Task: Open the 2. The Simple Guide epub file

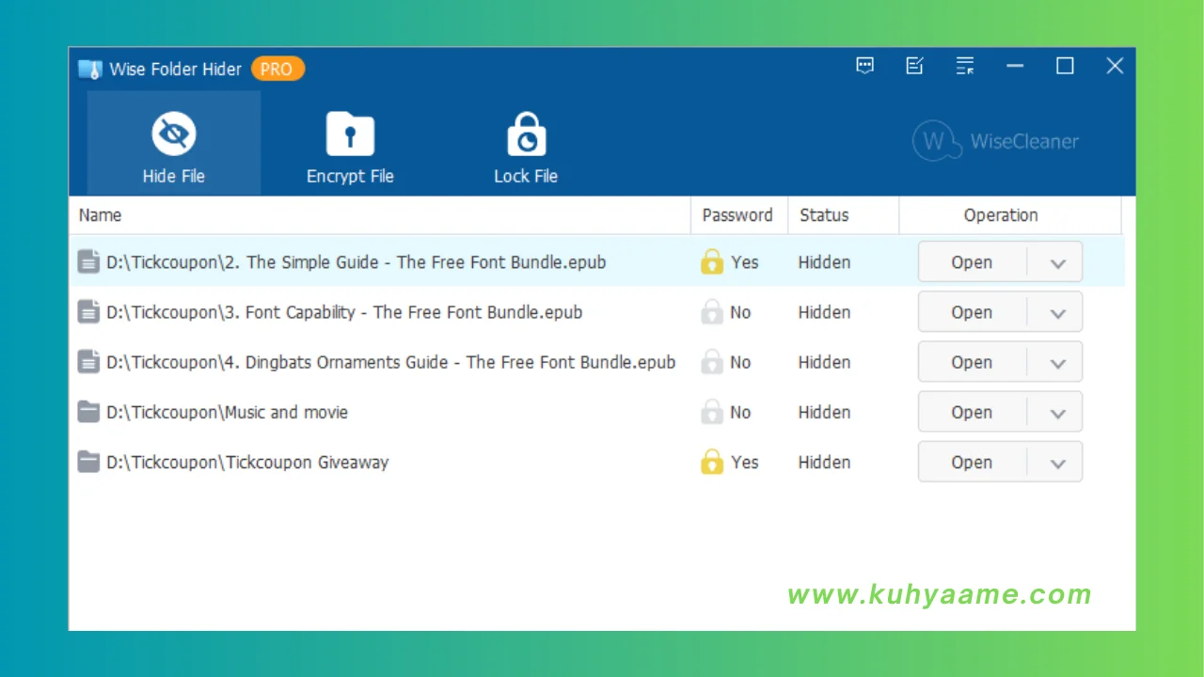Action: [x=972, y=262]
